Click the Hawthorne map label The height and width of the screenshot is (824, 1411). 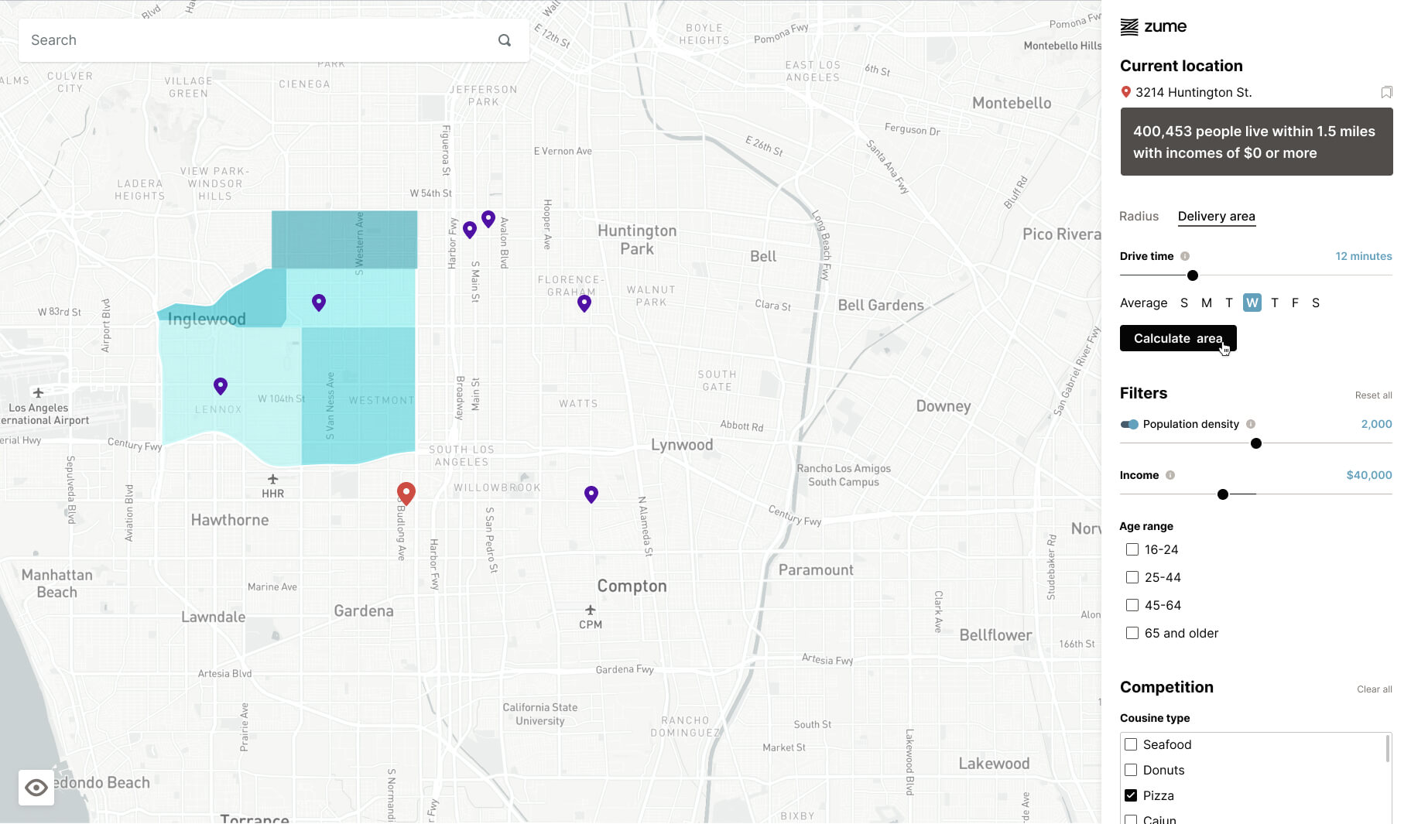click(x=230, y=520)
